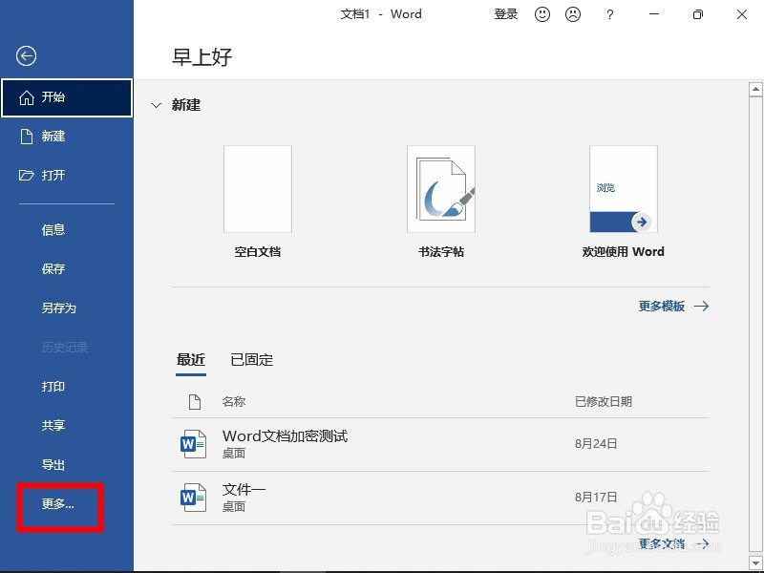Open the 欢迎使用 Word template thumbnail
Viewport: 764px width, 573px height.
coord(624,189)
